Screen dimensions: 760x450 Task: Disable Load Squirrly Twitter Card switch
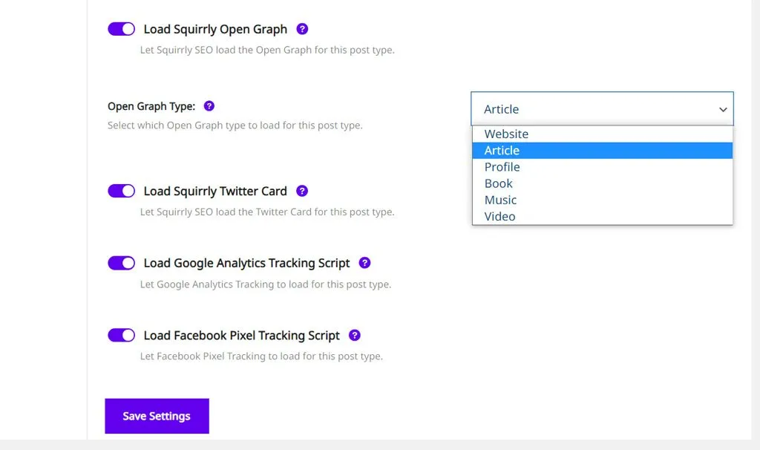click(121, 191)
